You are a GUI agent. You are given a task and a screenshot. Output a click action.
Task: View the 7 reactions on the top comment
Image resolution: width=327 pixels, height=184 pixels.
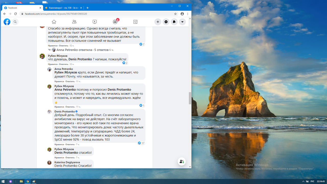tap(142, 44)
